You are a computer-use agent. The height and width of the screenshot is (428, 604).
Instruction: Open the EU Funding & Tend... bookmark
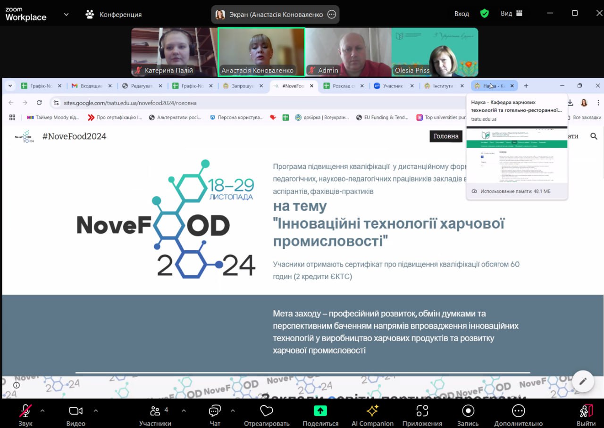[383, 117]
